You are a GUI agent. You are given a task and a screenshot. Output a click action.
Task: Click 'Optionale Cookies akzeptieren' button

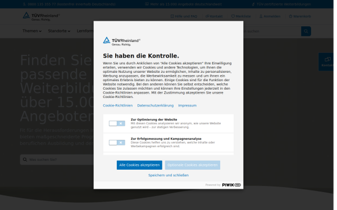point(192,165)
